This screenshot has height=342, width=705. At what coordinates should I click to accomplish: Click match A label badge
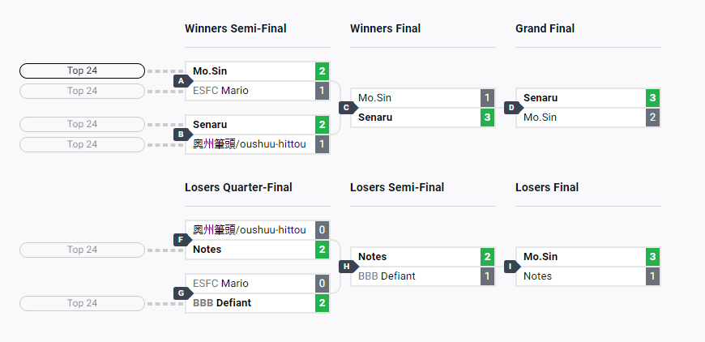tap(182, 81)
